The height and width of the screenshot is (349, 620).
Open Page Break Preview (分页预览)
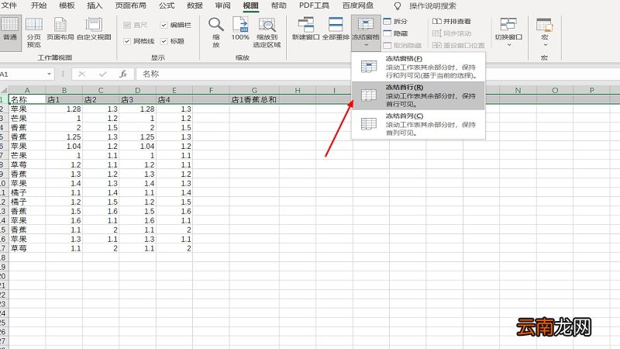click(x=34, y=33)
